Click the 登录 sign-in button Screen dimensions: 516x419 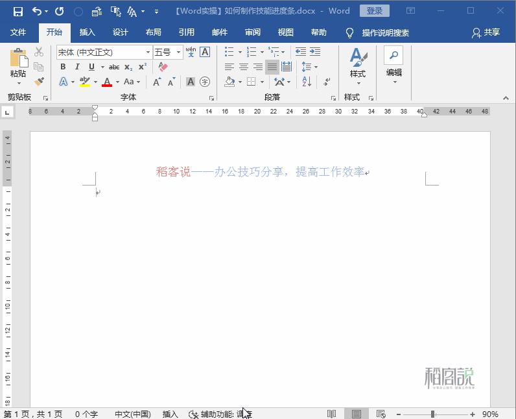pos(375,11)
